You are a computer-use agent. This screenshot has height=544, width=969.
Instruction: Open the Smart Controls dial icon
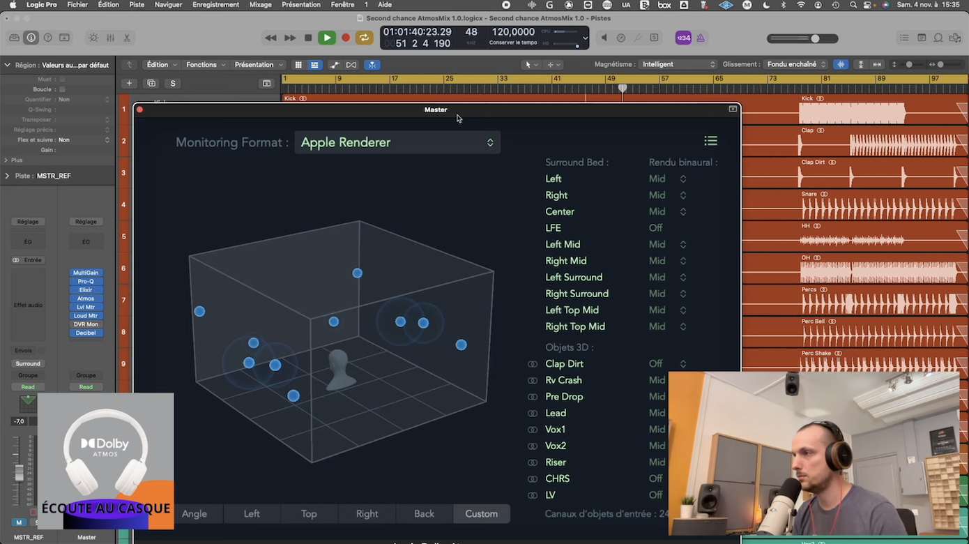point(93,38)
